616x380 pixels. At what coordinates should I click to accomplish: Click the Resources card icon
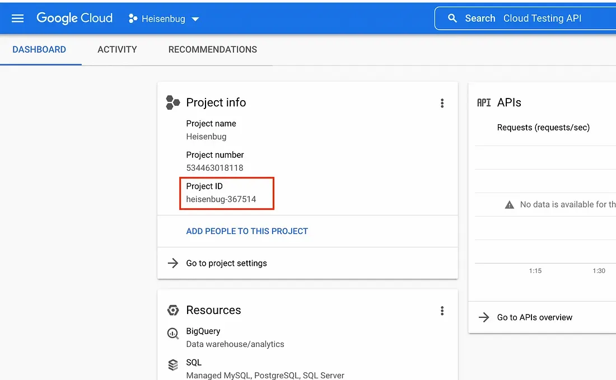(x=173, y=310)
